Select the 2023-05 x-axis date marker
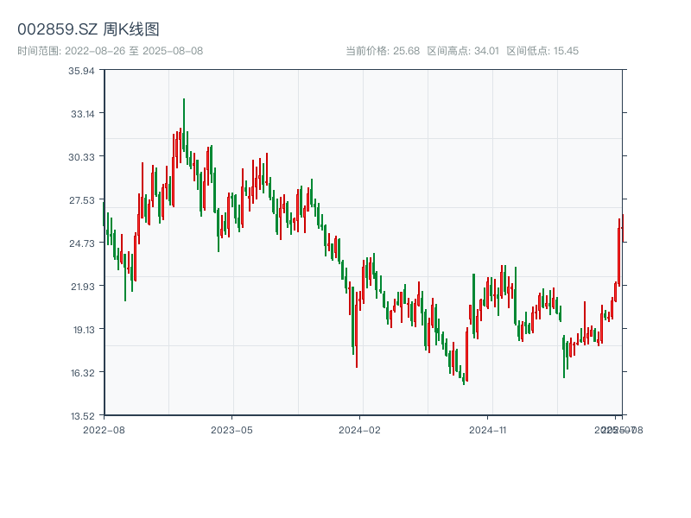Viewport: 691px width, 518px height. (x=232, y=429)
